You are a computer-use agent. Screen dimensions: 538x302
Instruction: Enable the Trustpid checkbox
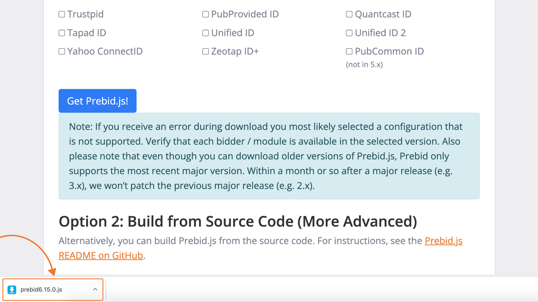pos(62,14)
